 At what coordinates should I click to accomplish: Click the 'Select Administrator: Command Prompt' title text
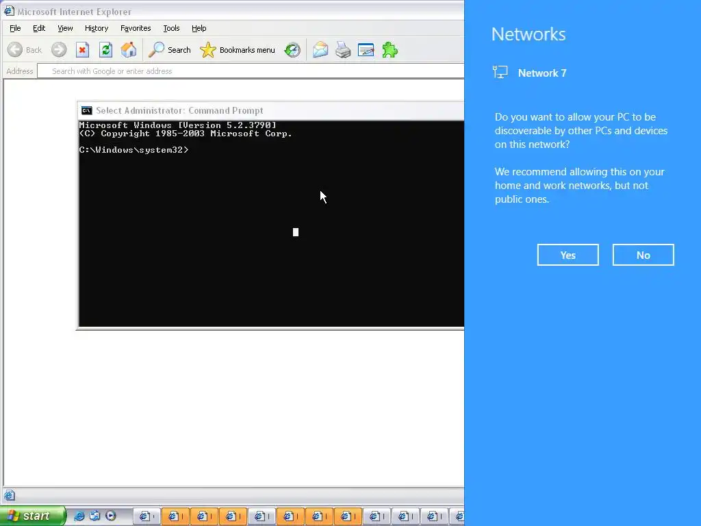tap(179, 110)
